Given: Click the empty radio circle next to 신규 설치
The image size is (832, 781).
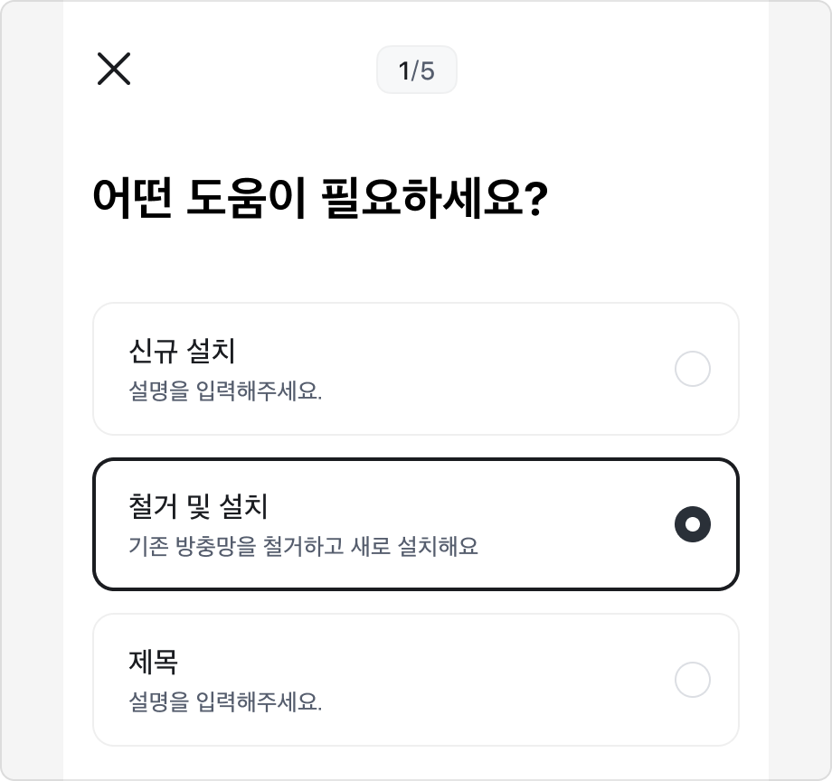Looking at the screenshot, I should coord(692,369).
